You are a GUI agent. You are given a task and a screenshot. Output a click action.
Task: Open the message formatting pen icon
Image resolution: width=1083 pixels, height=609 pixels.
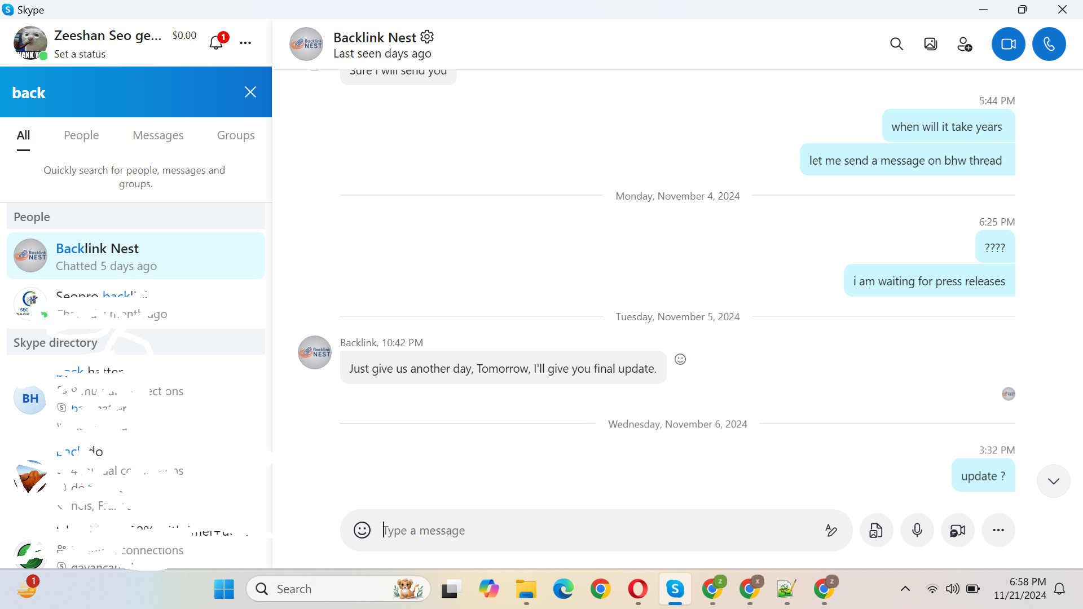coord(831,530)
